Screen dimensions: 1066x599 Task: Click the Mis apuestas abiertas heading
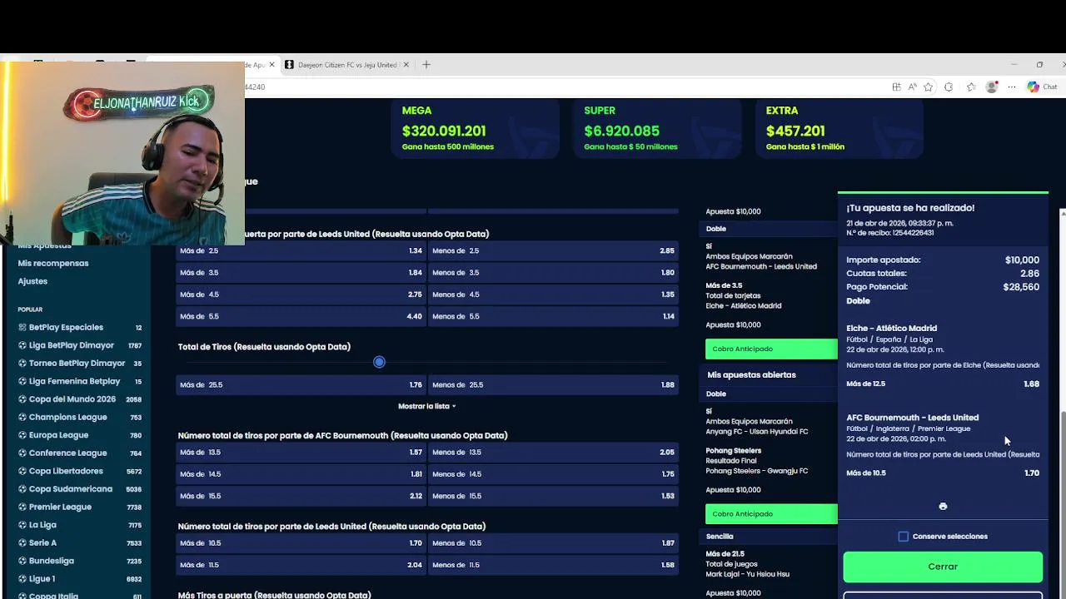click(751, 375)
